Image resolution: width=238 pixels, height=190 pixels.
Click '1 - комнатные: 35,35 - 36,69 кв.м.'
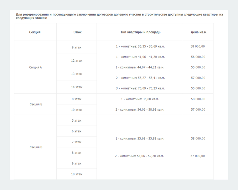point(140,46)
